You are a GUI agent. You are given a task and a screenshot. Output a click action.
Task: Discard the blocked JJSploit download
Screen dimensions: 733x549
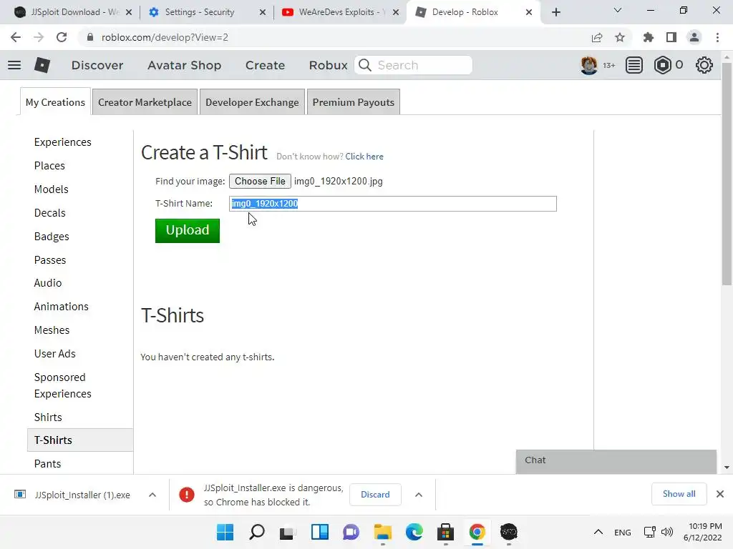click(x=375, y=495)
